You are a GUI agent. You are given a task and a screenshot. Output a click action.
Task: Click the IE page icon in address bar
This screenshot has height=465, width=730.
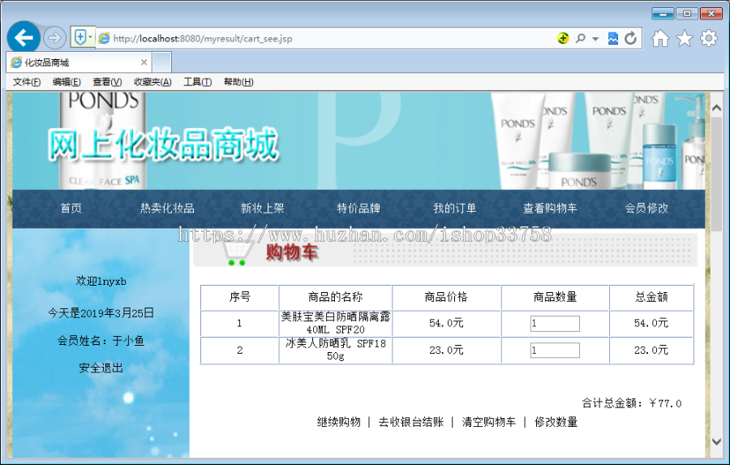[x=105, y=38]
